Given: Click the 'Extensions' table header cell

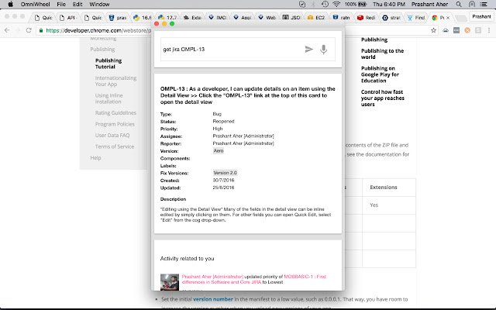Looking at the screenshot, I should pyautogui.click(x=389, y=188).
